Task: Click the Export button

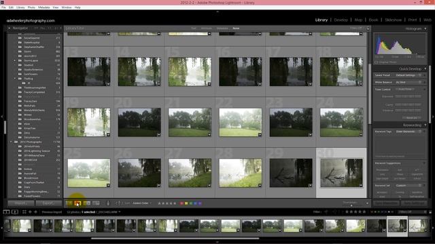Action: pyautogui.click(x=48, y=203)
